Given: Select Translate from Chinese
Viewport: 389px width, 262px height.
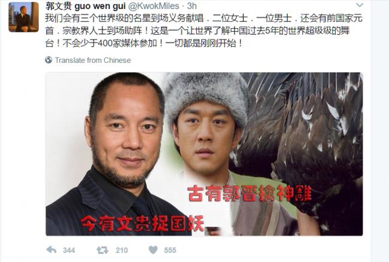Looking at the screenshot, I should coord(93,60).
